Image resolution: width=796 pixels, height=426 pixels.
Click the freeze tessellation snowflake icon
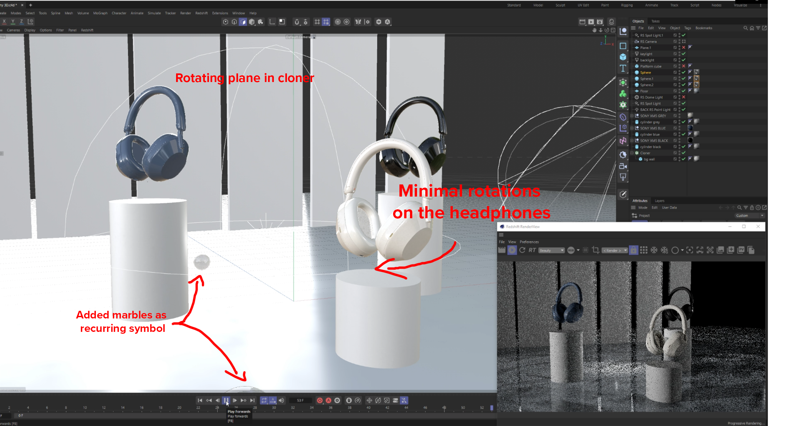(654, 250)
